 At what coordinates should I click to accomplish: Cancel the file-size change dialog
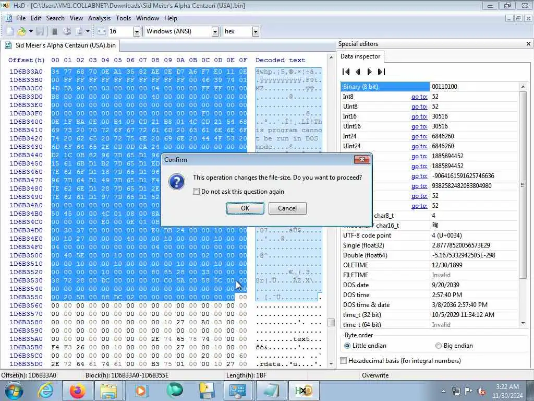point(287,208)
